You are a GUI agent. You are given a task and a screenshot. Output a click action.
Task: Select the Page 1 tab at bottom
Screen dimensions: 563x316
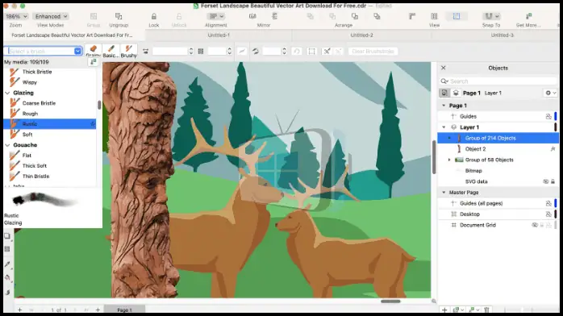coord(124,310)
